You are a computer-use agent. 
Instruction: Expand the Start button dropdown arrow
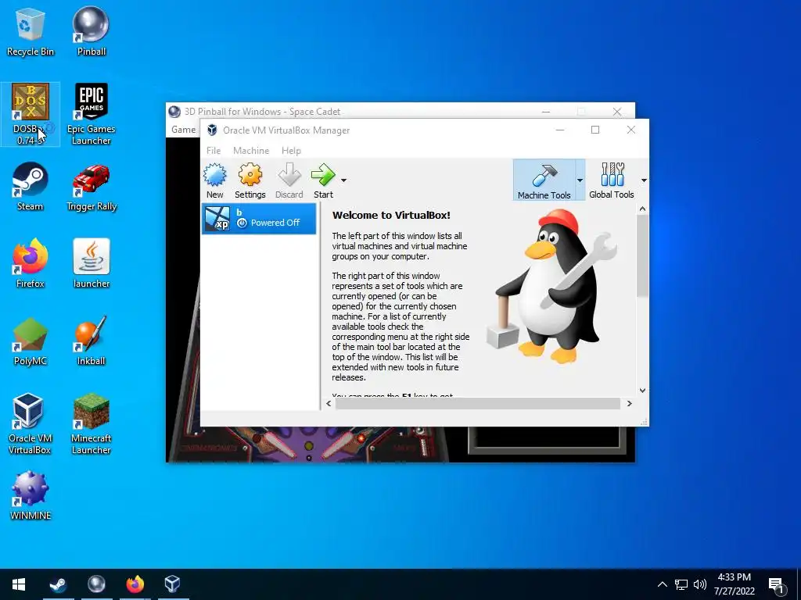tap(344, 180)
